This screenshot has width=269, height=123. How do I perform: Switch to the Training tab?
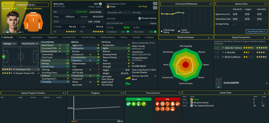(22, 38)
